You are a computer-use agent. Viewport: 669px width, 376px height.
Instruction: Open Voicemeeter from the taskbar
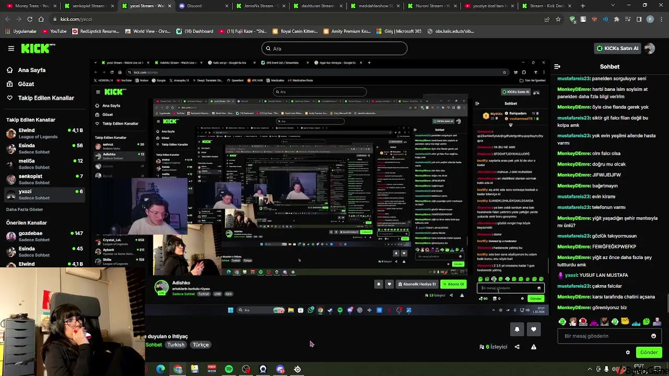tap(212, 369)
